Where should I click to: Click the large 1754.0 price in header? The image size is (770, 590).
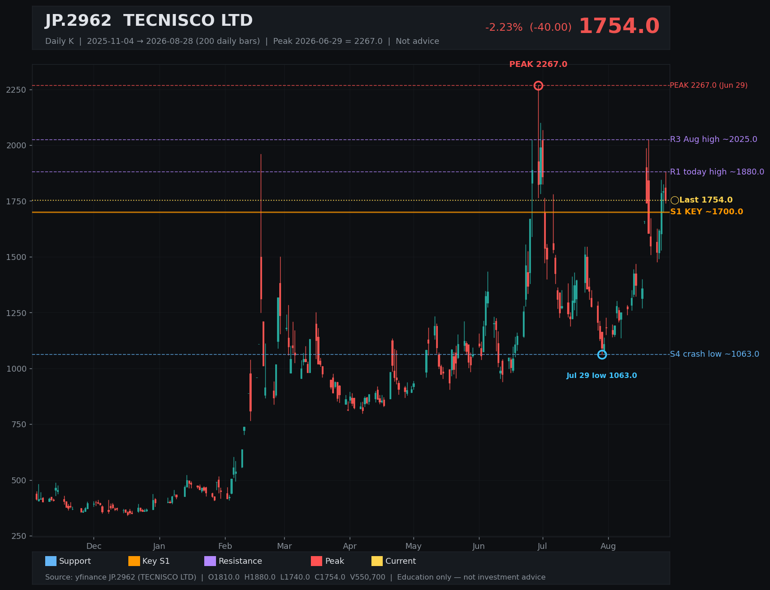(x=619, y=26)
